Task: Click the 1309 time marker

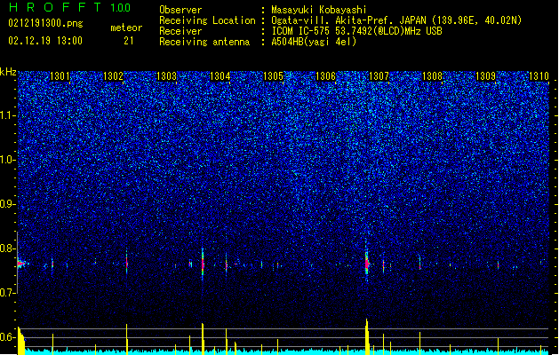Action: (486, 76)
